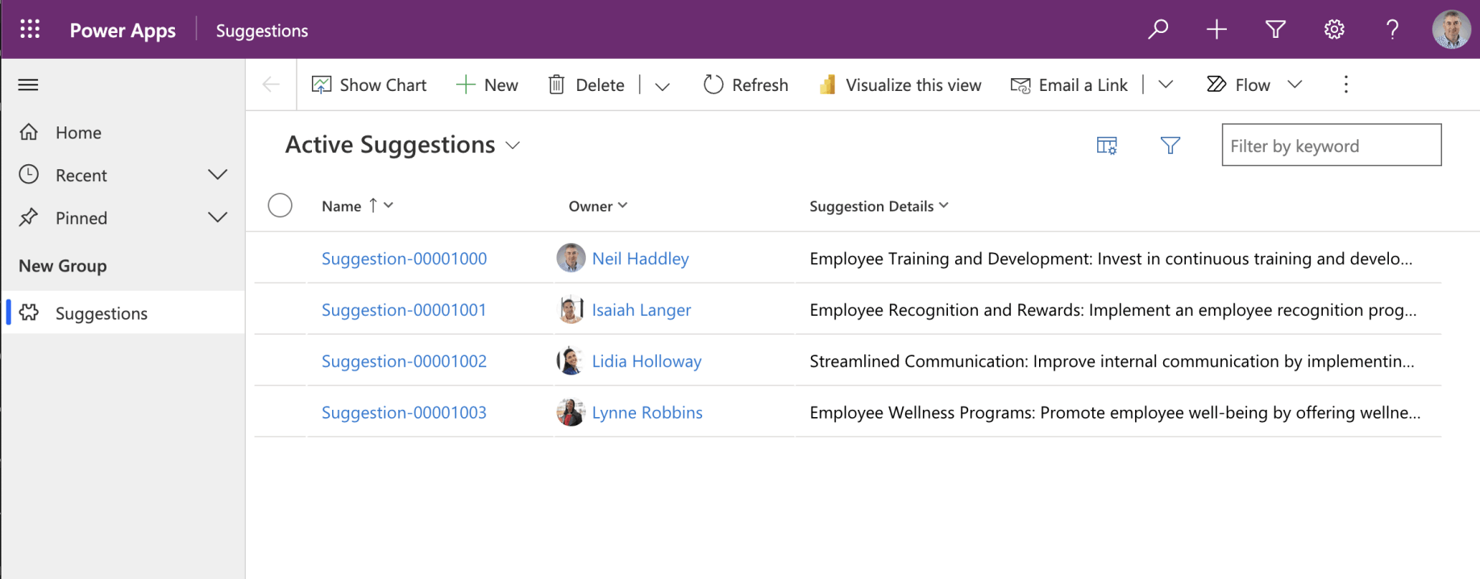Viewport: 1480px width, 579px height.
Task: Click the edit filters funnel icon
Action: pyautogui.click(x=1170, y=146)
